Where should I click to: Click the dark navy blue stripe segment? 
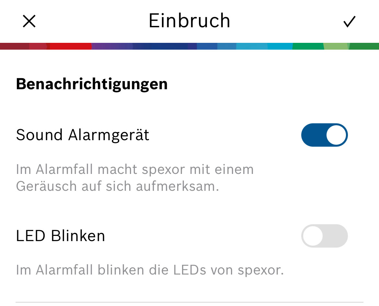click(x=162, y=46)
